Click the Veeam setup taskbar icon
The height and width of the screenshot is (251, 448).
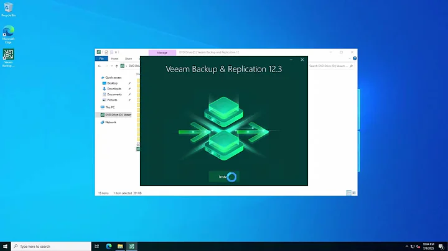point(131,246)
